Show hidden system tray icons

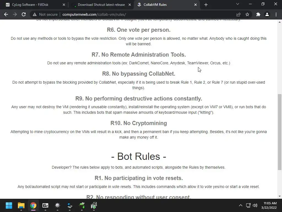pos(240,205)
